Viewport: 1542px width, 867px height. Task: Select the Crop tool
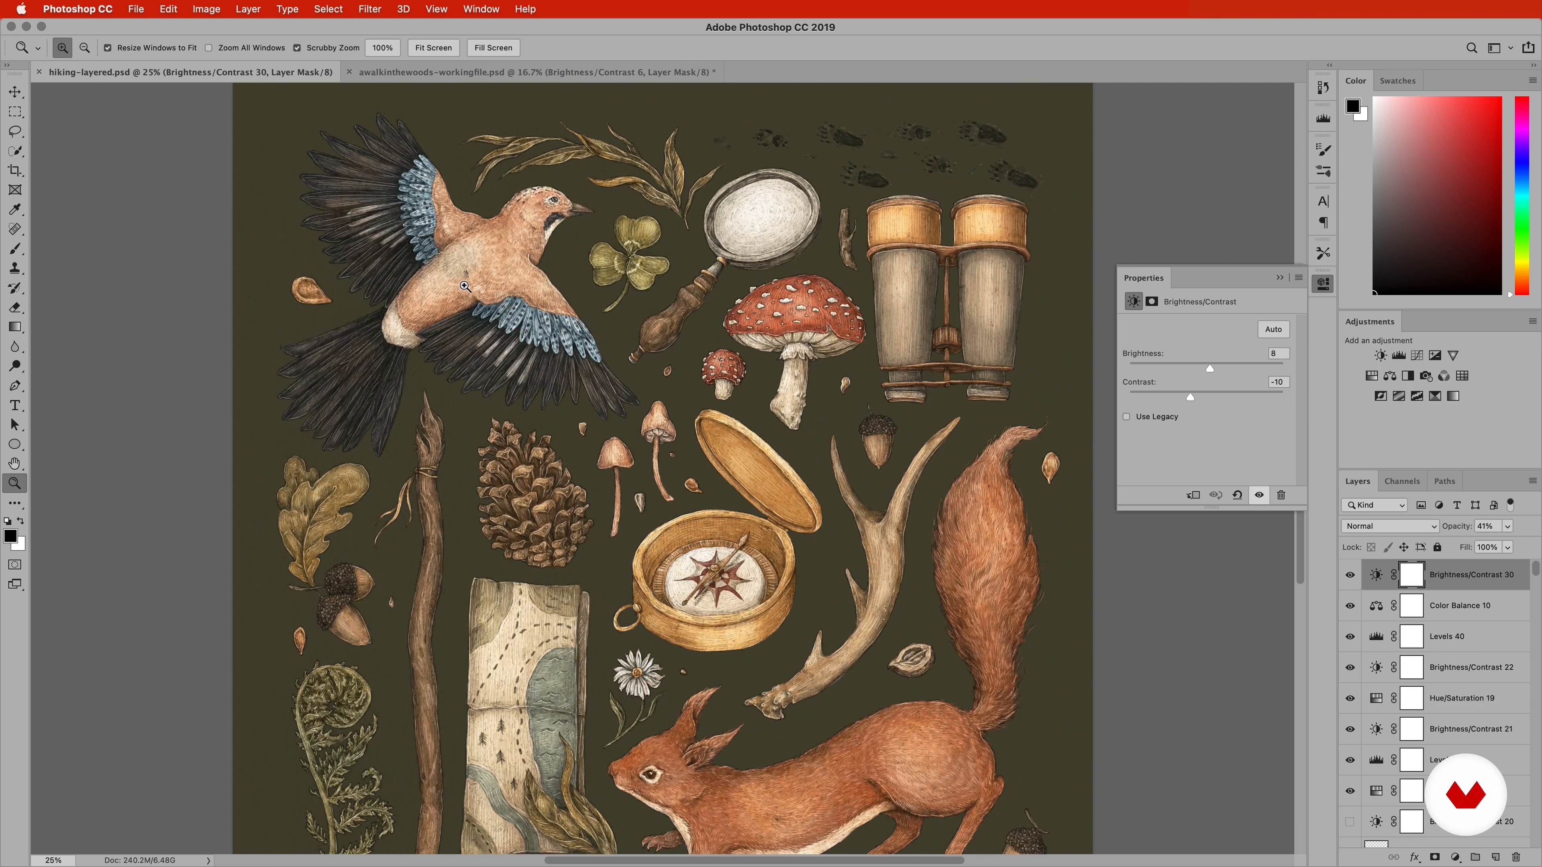15,171
